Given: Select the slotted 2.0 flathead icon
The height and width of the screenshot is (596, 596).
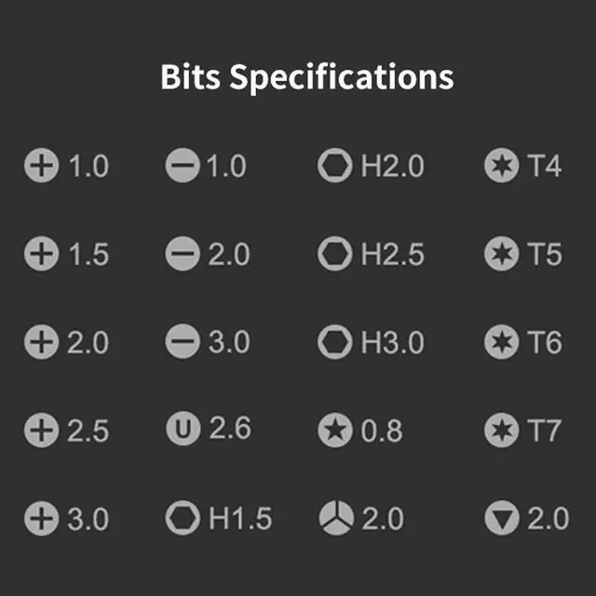Looking at the screenshot, I should tap(183, 254).
